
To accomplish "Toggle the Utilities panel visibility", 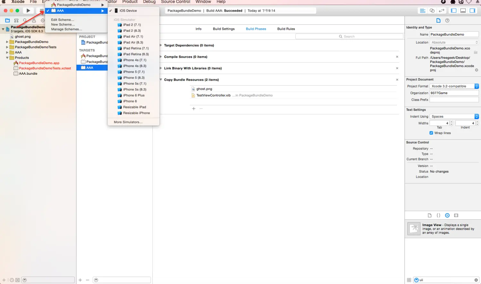I will pyautogui.click(x=472, y=11).
